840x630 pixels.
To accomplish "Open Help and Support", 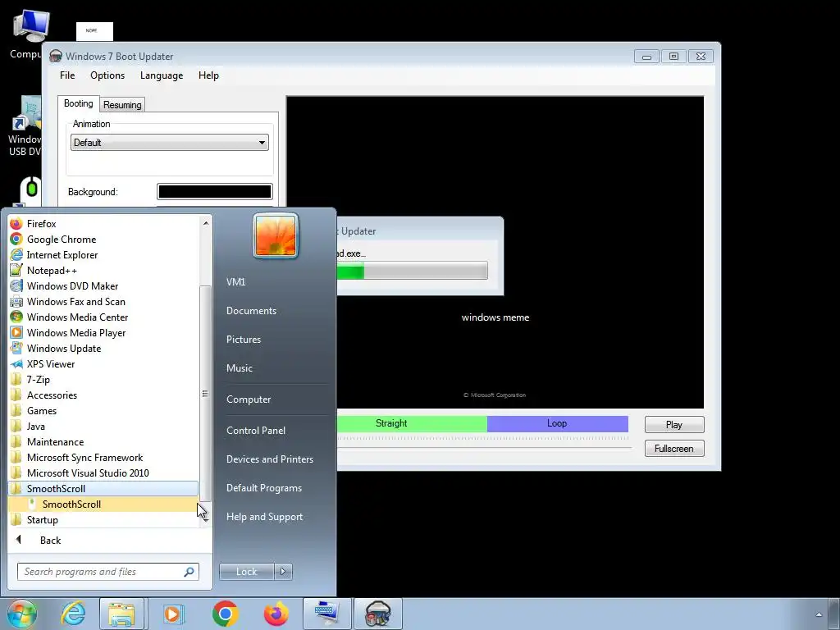I will click(x=264, y=517).
